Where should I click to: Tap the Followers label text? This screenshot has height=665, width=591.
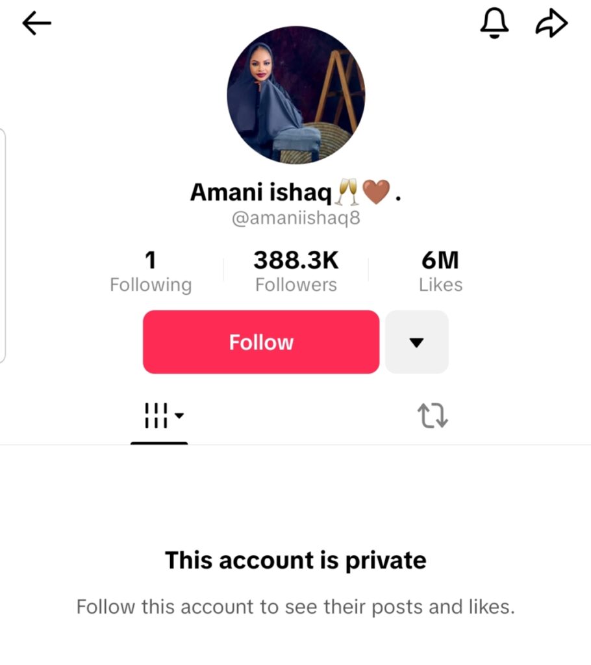296,285
